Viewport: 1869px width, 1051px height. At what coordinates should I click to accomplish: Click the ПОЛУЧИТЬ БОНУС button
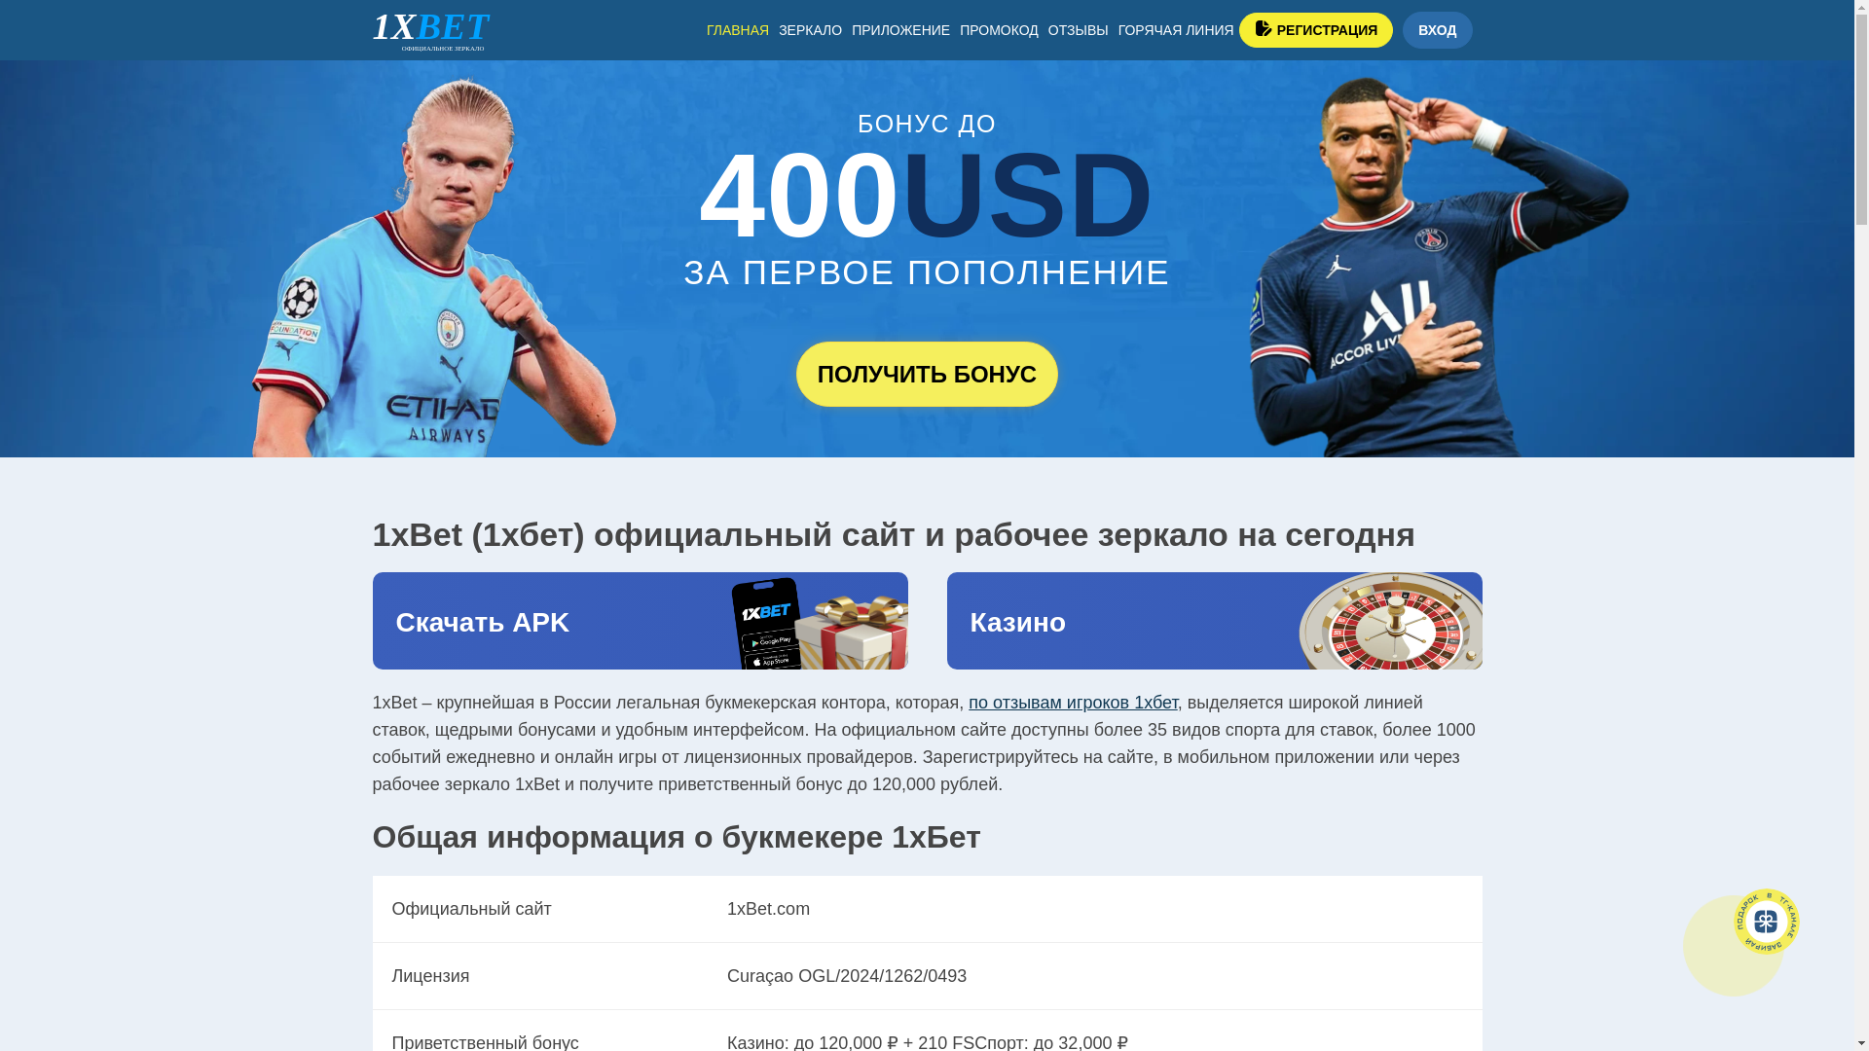click(927, 374)
